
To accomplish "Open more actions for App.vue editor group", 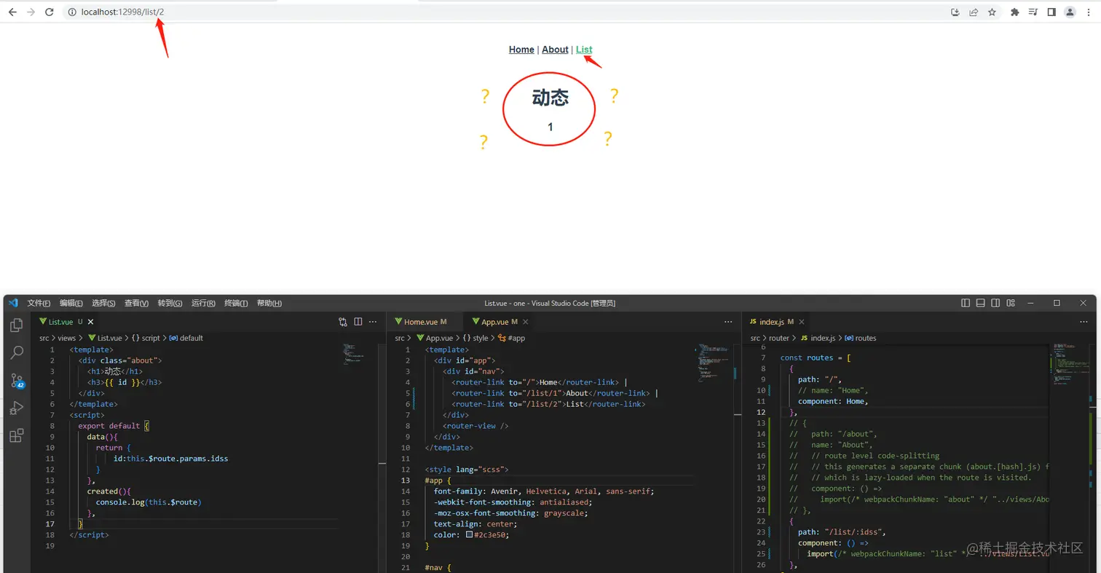I will pos(728,322).
